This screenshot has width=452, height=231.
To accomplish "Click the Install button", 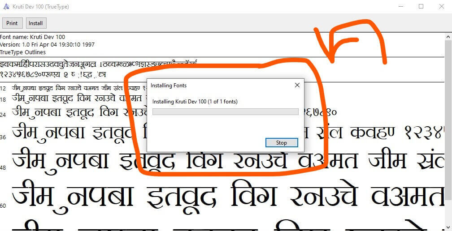I will point(36,23).
